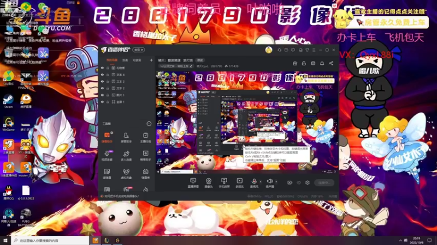Select the 全屏 1 layer row
The height and width of the screenshot is (245, 437).
point(127,102)
